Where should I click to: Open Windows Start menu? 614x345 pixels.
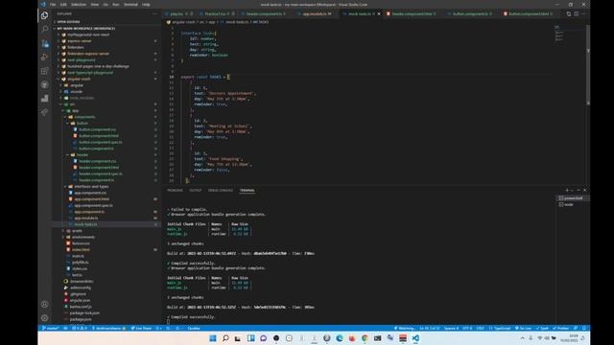213,338
